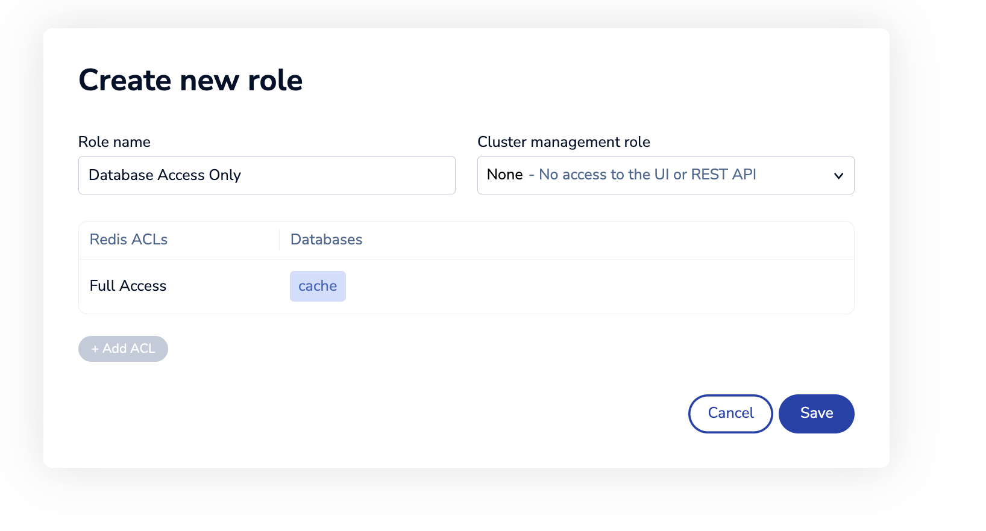The image size is (986, 531).
Task: Click the divider between Redis ACLs and Databases
Action: (x=279, y=240)
